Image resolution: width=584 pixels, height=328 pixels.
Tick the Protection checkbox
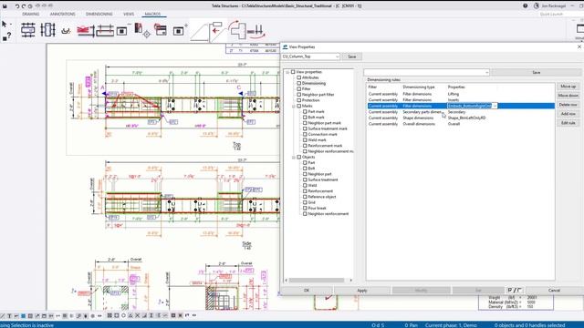[299, 100]
